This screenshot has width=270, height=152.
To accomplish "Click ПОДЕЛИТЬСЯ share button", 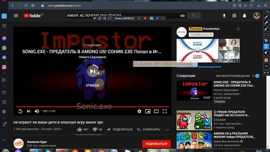I will pyautogui.click(x=119, y=130).
